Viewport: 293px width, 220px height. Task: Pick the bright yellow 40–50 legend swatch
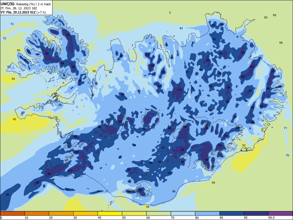click(110, 214)
